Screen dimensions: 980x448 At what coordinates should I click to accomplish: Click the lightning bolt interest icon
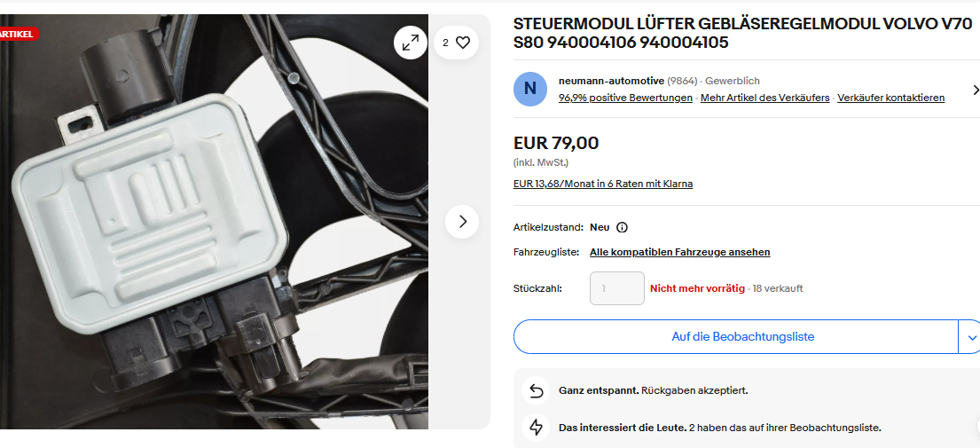coord(536,428)
